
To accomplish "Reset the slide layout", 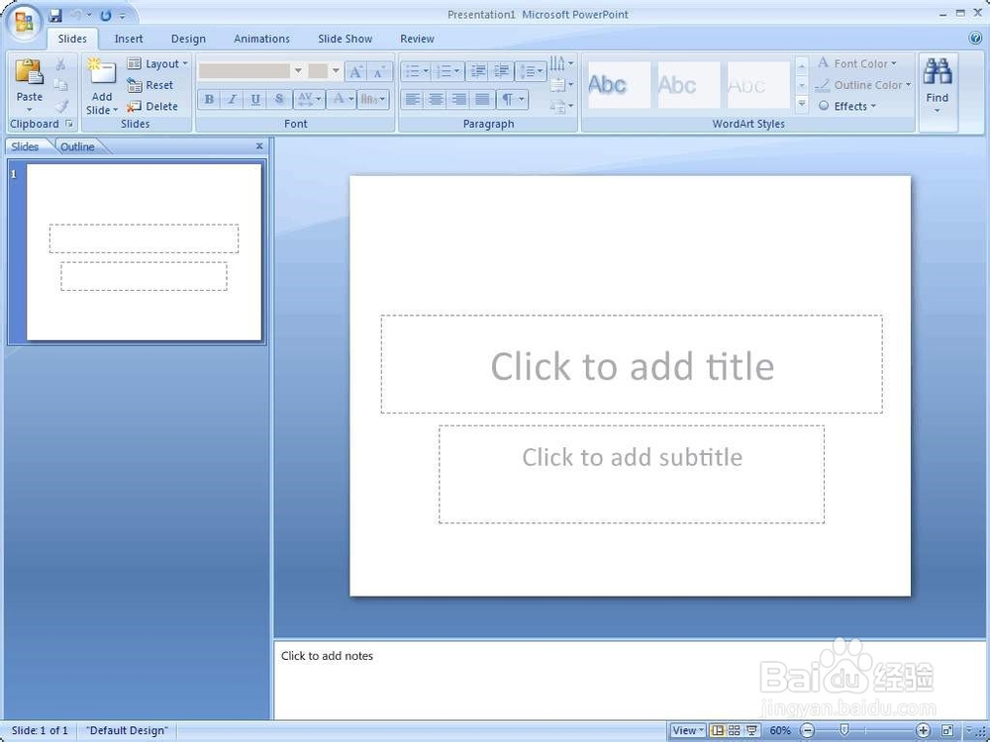I will click(149, 85).
